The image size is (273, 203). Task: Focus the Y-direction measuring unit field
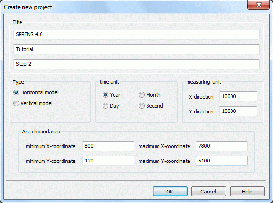coord(238,111)
